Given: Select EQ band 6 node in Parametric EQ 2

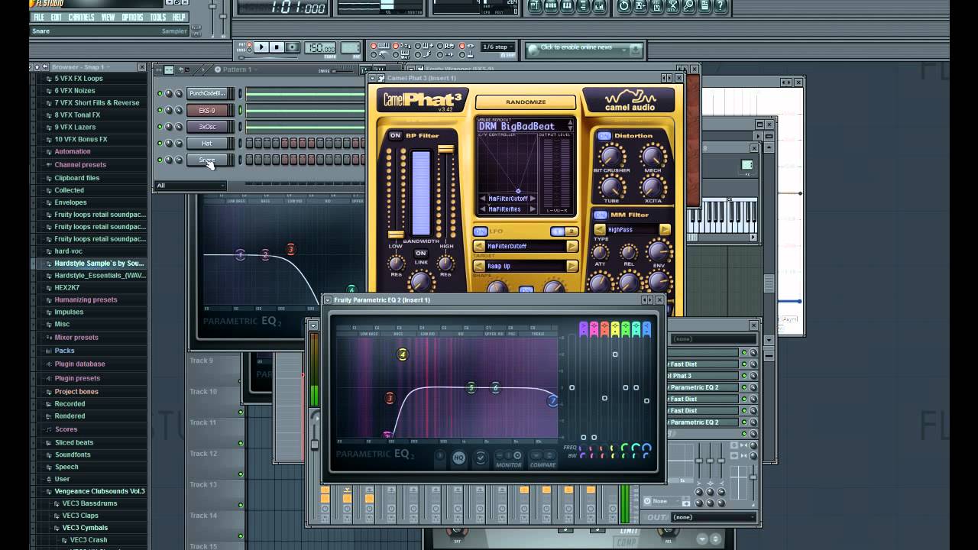Looking at the screenshot, I should (496, 388).
